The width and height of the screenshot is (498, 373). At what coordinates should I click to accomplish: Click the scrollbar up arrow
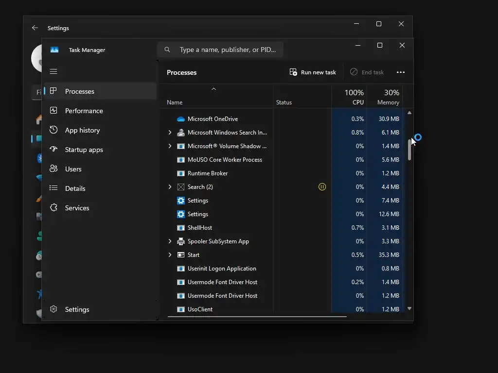tap(409, 113)
